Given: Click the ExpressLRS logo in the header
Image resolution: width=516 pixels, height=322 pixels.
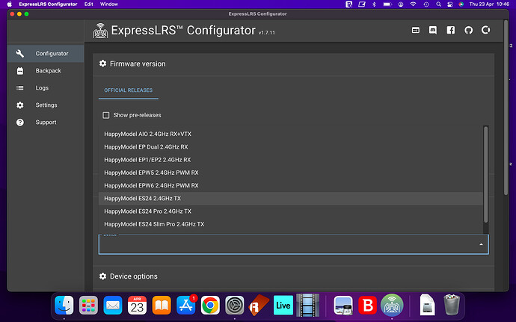Looking at the screenshot, I should 100,31.
